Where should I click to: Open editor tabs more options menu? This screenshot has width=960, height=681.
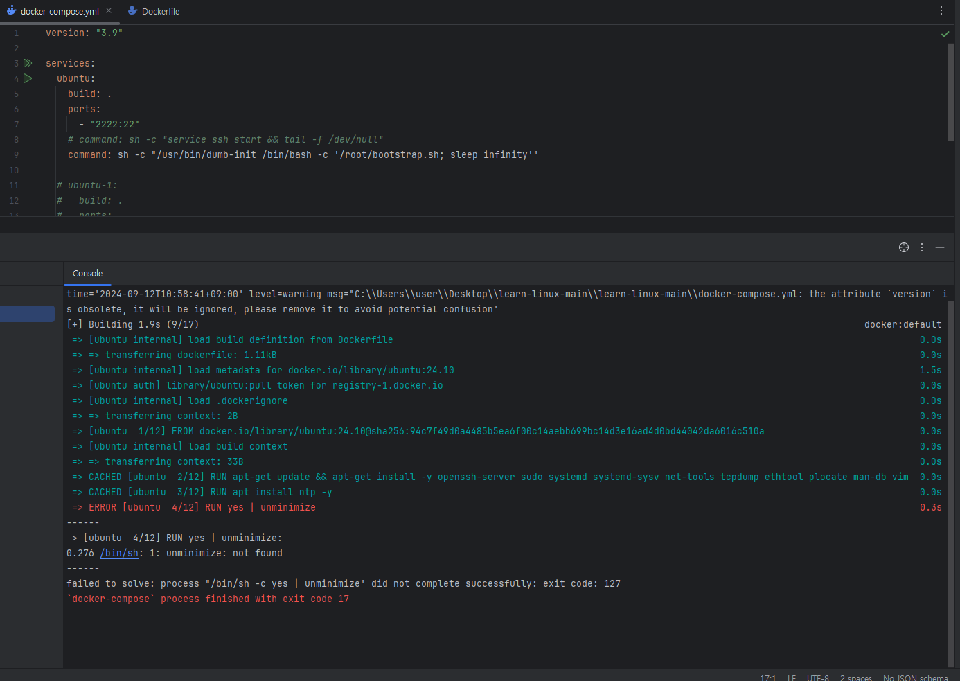coord(941,10)
